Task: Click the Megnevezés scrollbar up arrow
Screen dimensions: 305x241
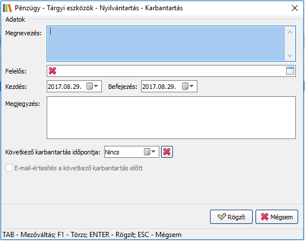Action: point(290,32)
